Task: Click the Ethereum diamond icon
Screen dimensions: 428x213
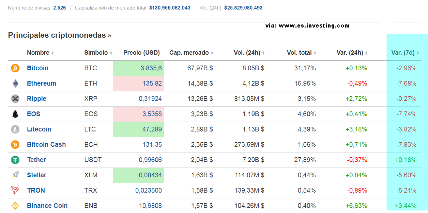Action: (15, 84)
